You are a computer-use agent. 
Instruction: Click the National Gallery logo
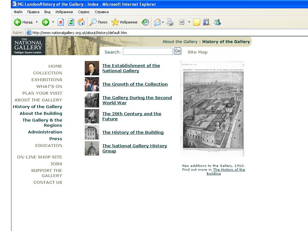[x=28, y=46]
